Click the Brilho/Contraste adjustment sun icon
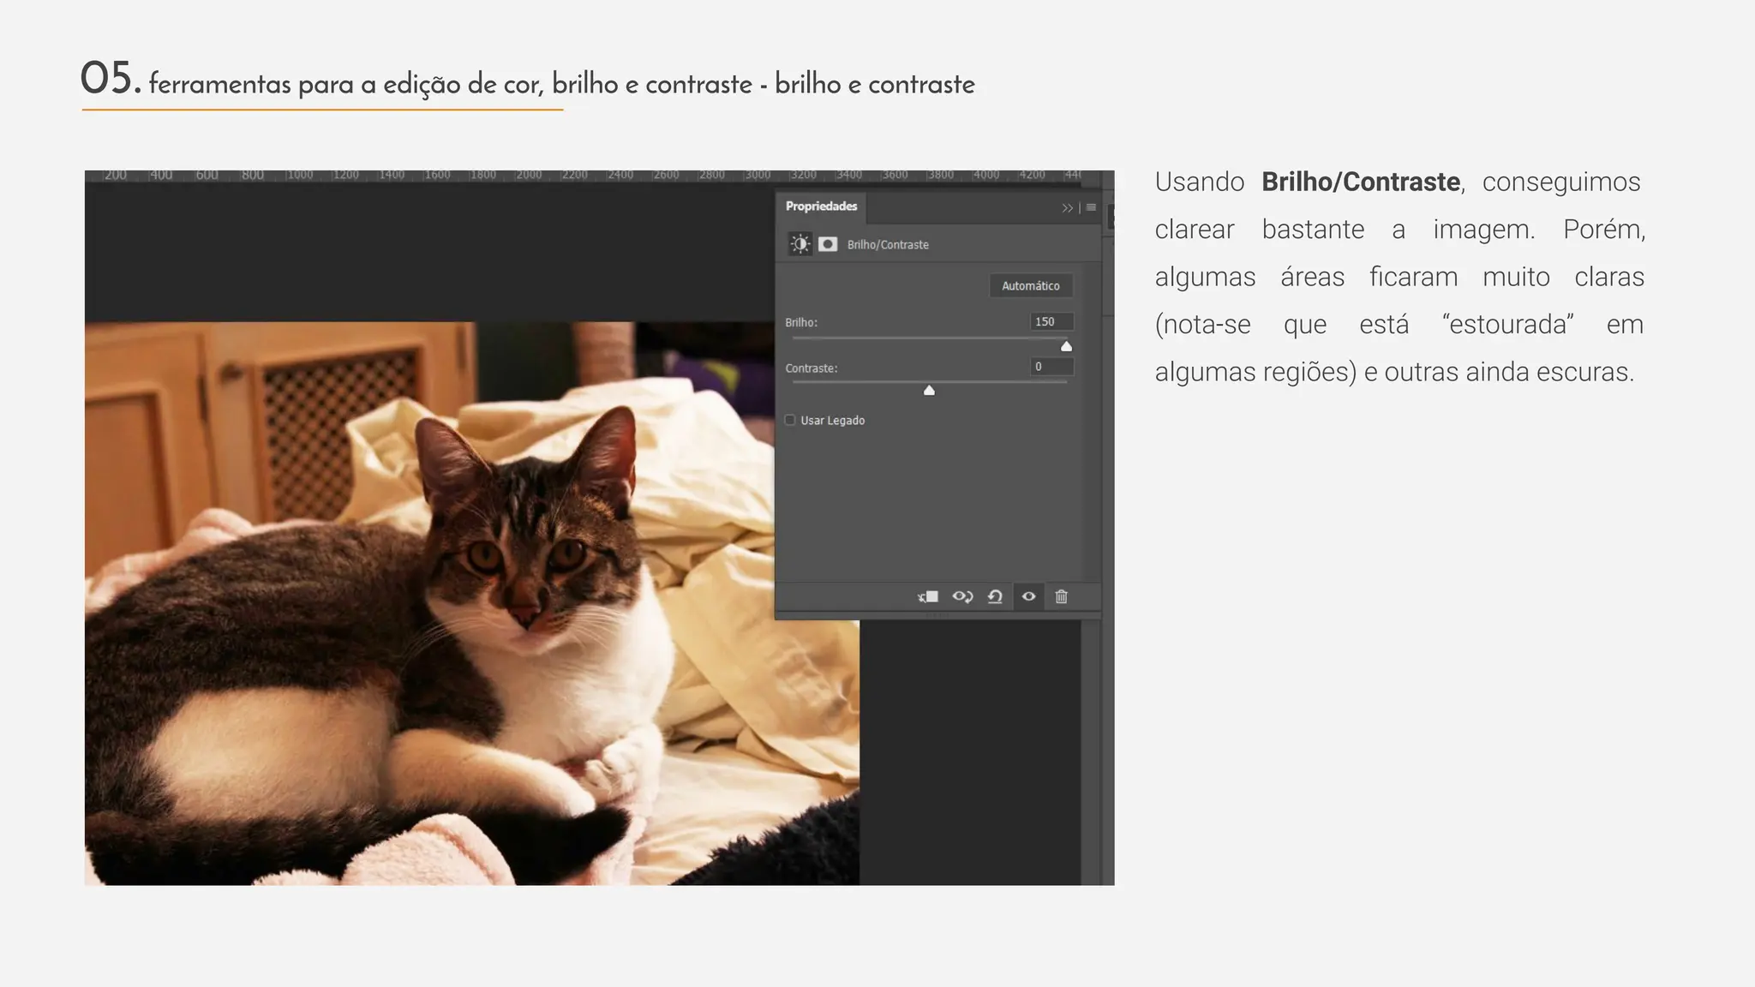 click(800, 244)
